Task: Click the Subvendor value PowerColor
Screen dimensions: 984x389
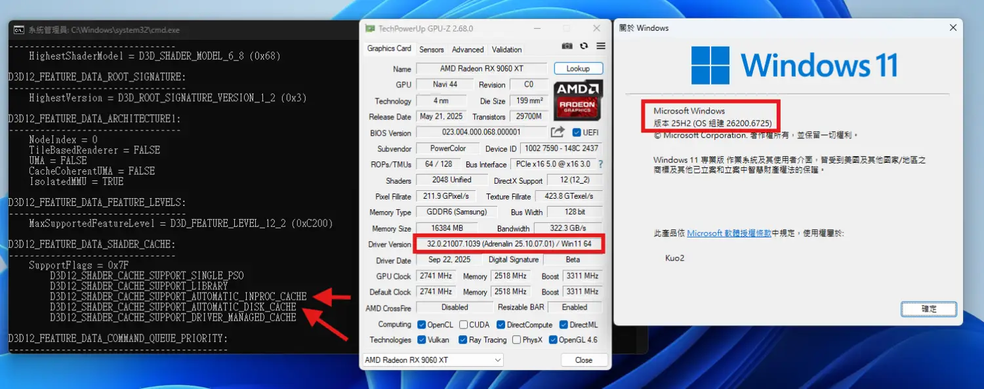Action: 448,148
